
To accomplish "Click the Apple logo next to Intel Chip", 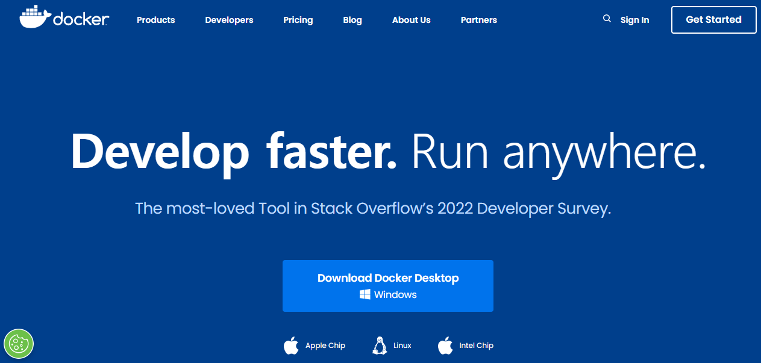I will pos(446,344).
